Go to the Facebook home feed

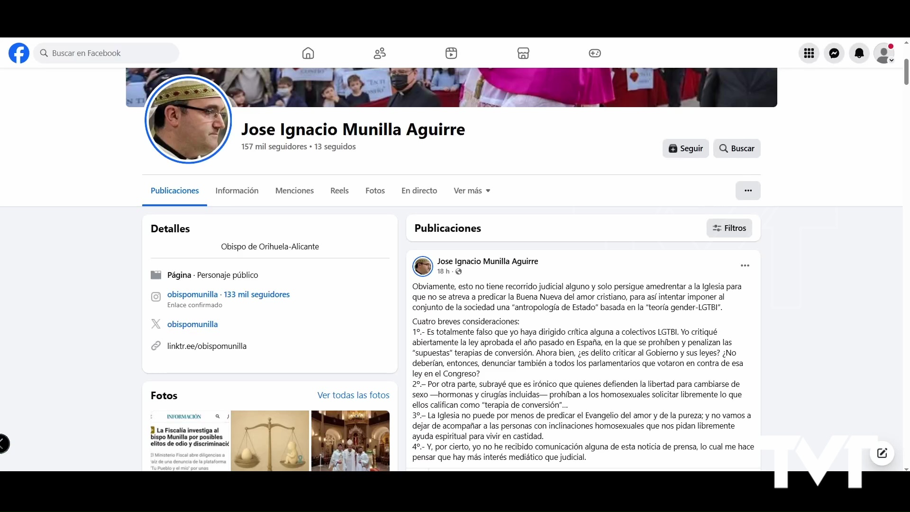308,53
